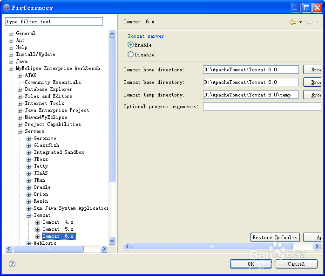Select WebLogic server item
The height and width of the screenshot is (276, 325).
[45, 243]
